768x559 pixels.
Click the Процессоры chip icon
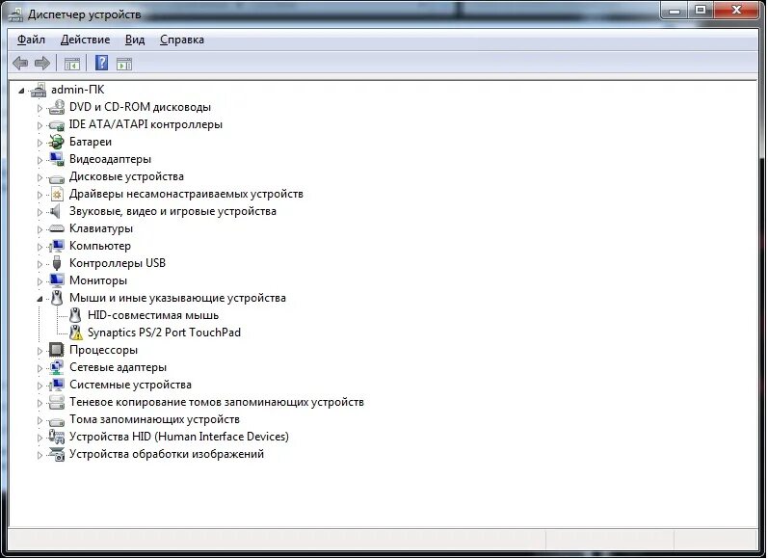click(x=57, y=350)
